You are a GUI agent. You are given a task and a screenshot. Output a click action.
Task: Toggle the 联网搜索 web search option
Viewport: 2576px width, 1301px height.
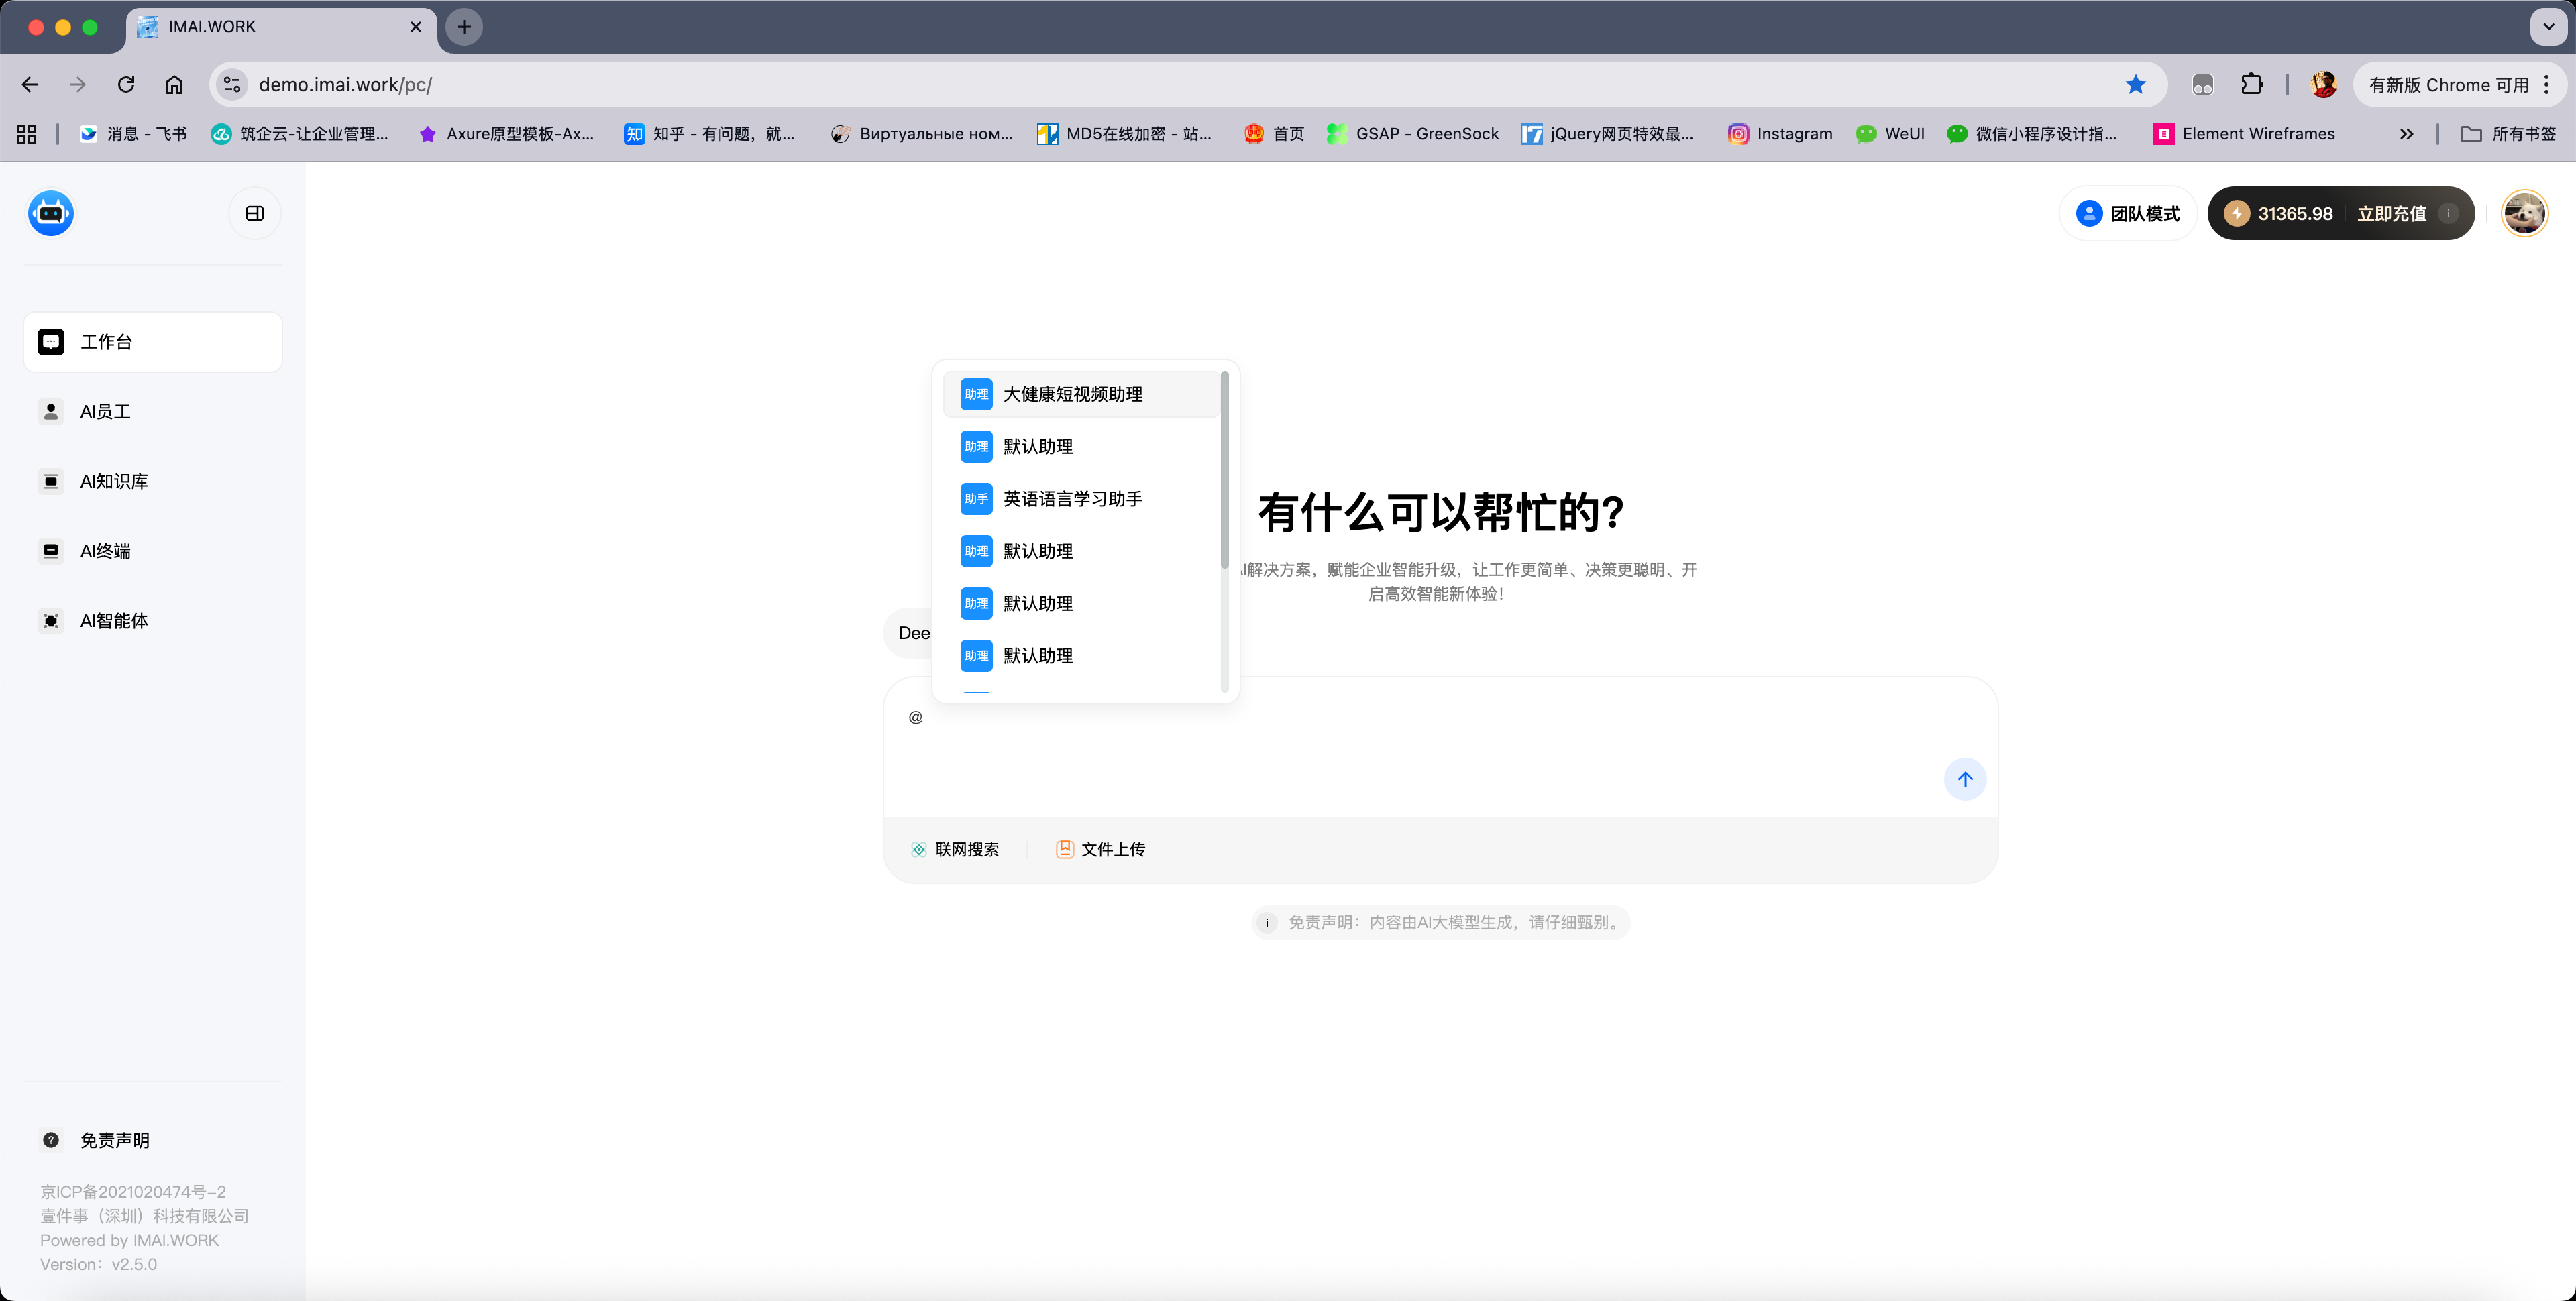[x=918, y=848]
